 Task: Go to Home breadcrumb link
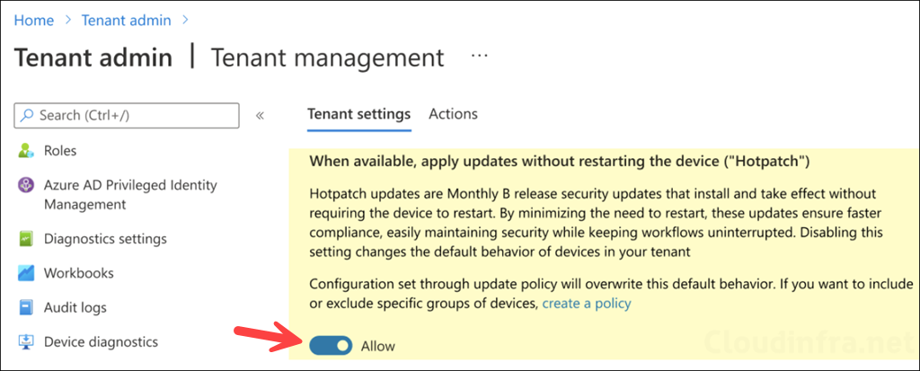click(x=32, y=18)
